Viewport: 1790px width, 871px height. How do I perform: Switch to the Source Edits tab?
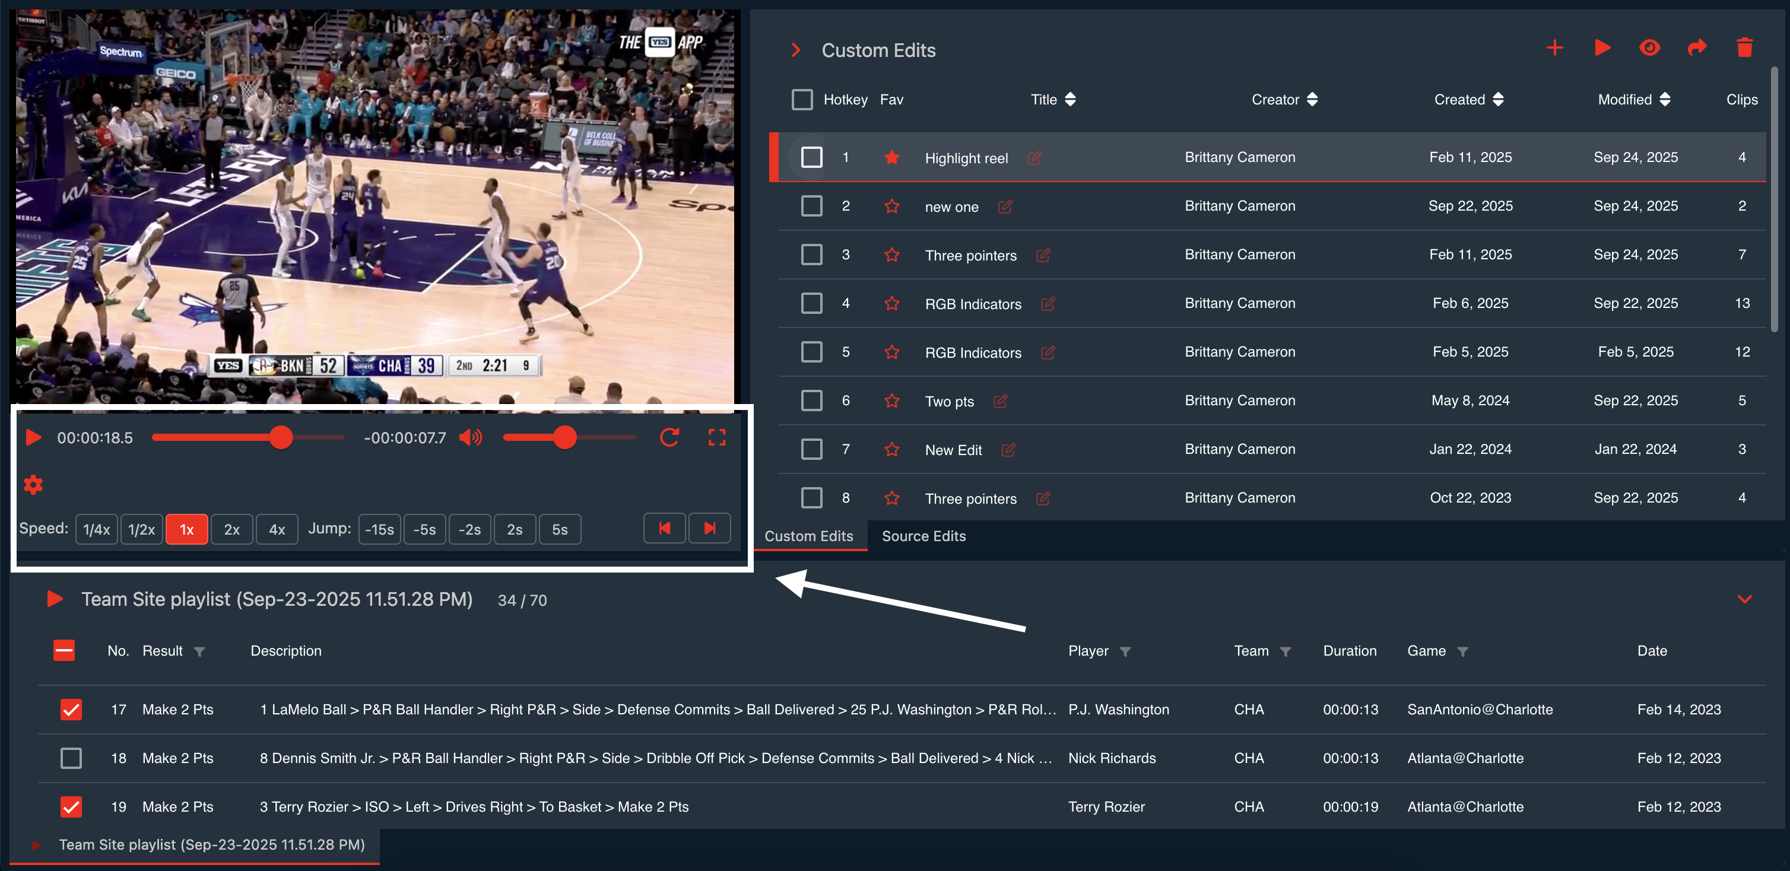(923, 536)
